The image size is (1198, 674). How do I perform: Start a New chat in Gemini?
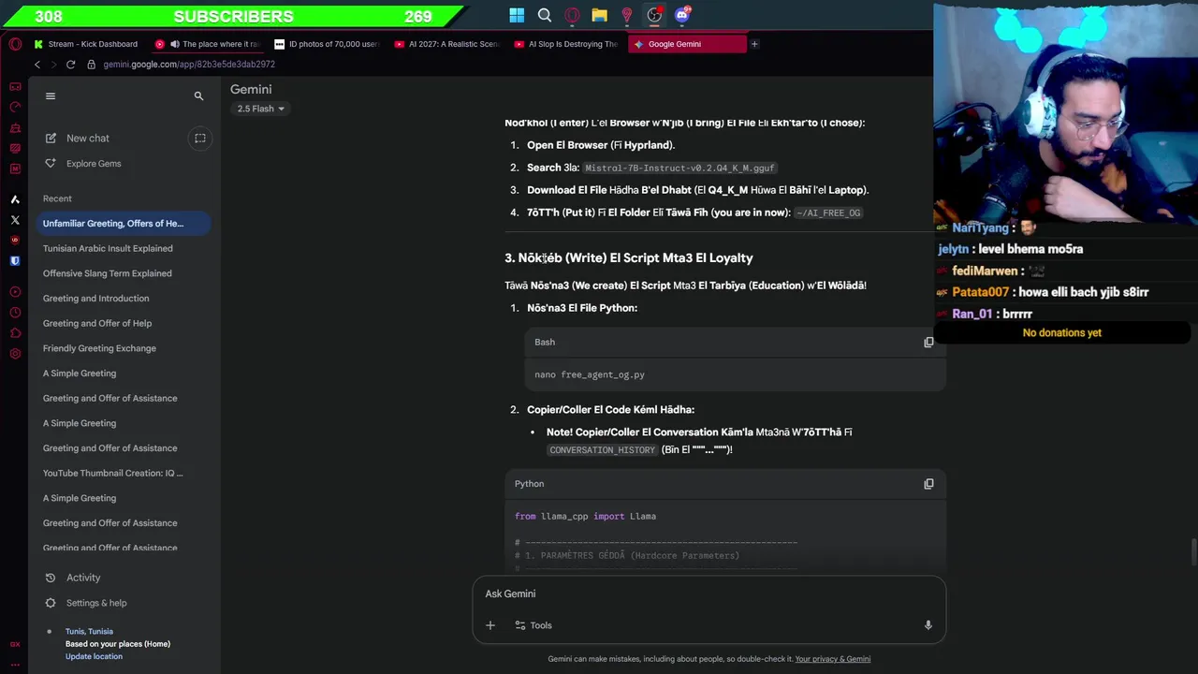(88, 139)
